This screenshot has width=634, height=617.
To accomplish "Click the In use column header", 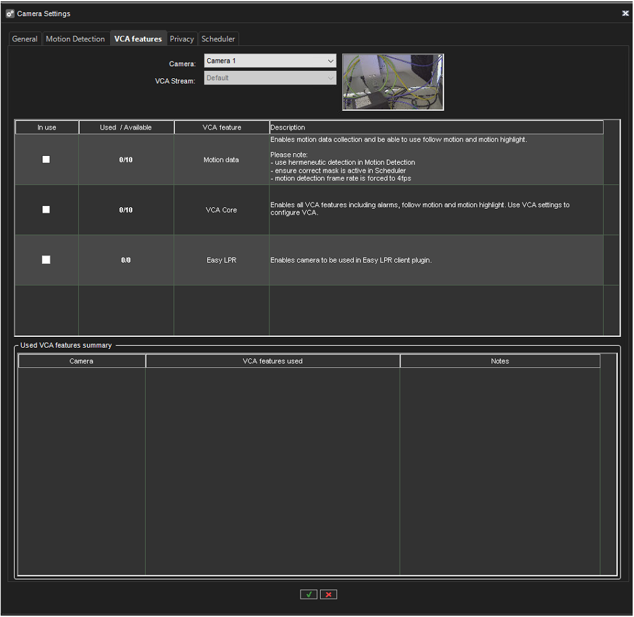I will point(47,128).
